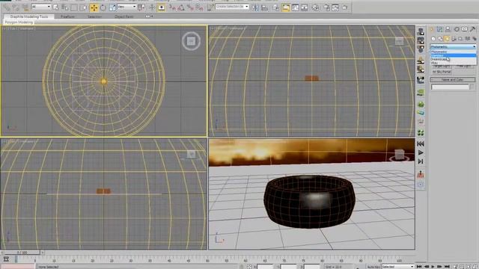Open the Rendered Frame Window
479x269 pixels.
pos(335,7)
